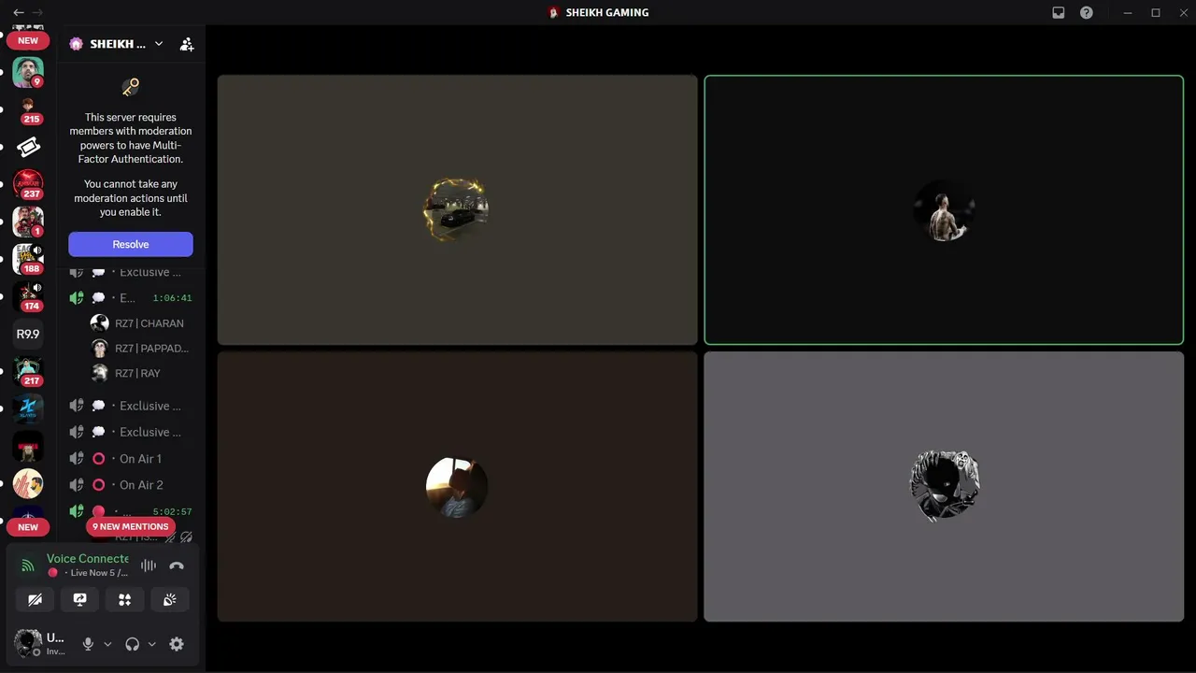Open voice connection signal details
Screen dimensions: 1196x673
(x=28, y=566)
